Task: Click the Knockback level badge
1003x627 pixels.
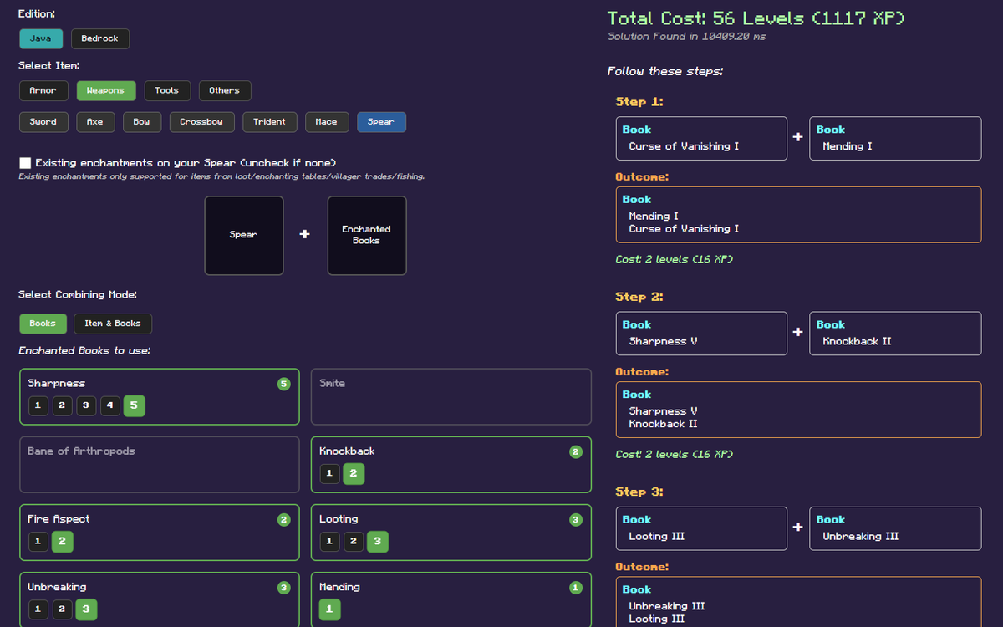Action: point(576,452)
